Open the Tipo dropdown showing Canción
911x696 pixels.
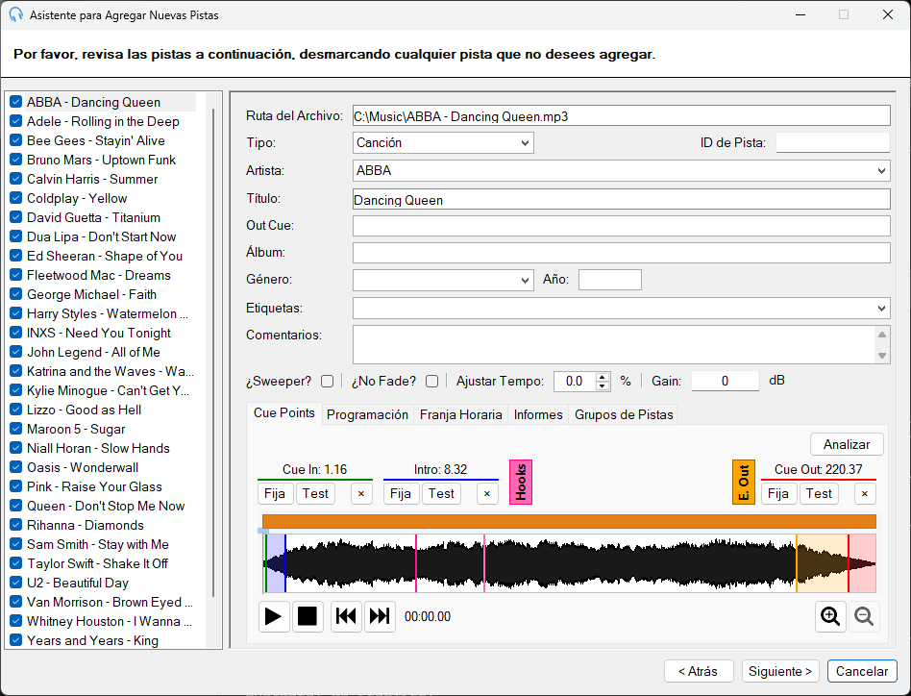coord(443,143)
